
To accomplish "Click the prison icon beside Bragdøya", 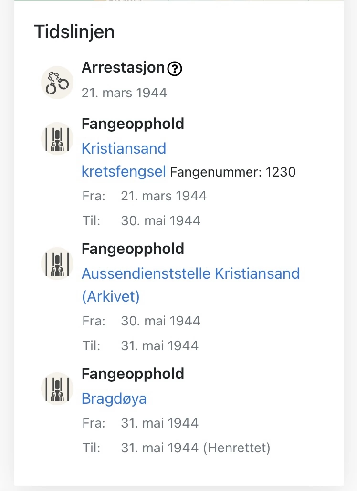I will click(57, 388).
